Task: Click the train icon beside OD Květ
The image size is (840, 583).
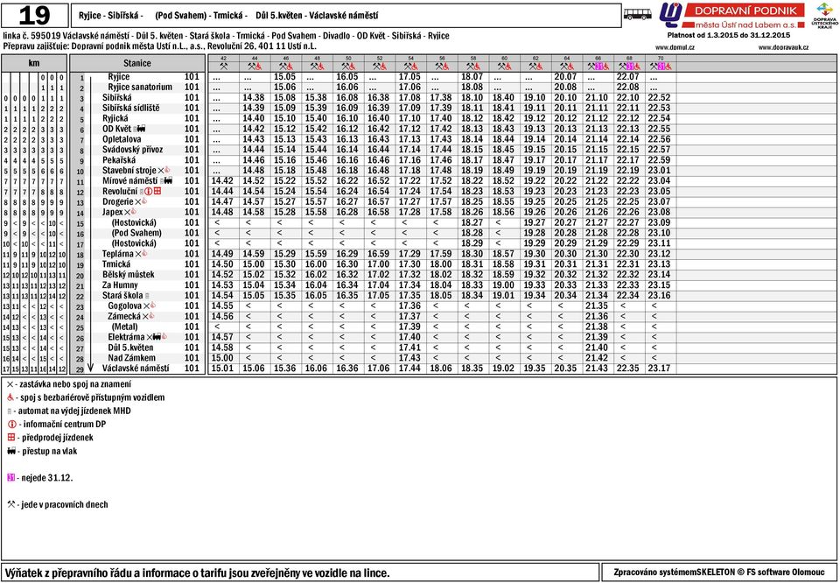Action: click(x=142, y=130)
